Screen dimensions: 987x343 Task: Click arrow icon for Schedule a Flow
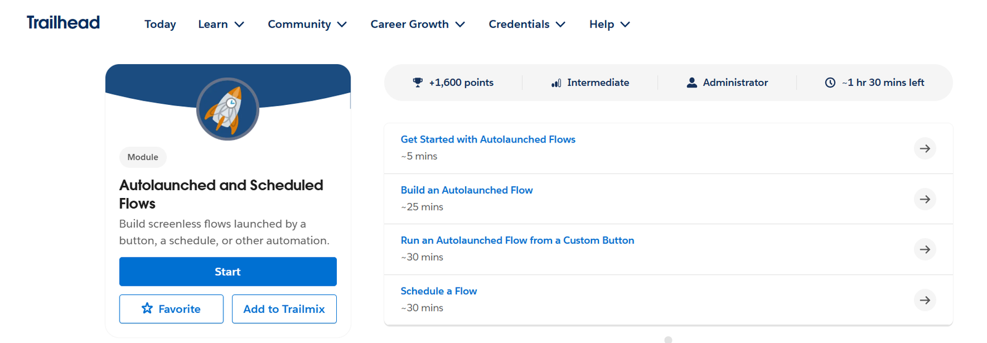(x=925, y=300)
